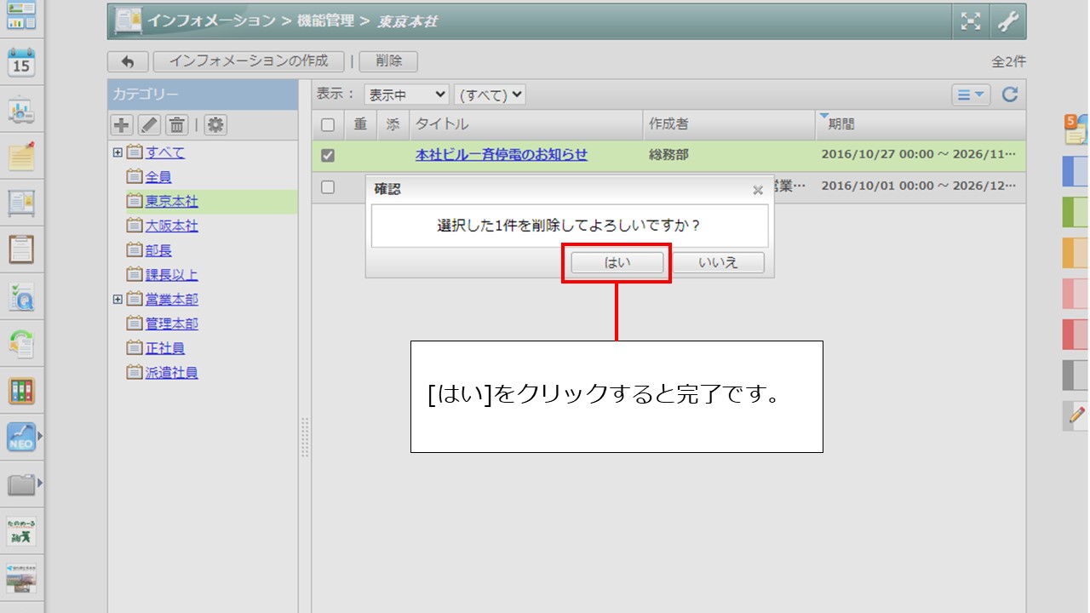Expand the 営業本部 category tree node

point(118,300)
